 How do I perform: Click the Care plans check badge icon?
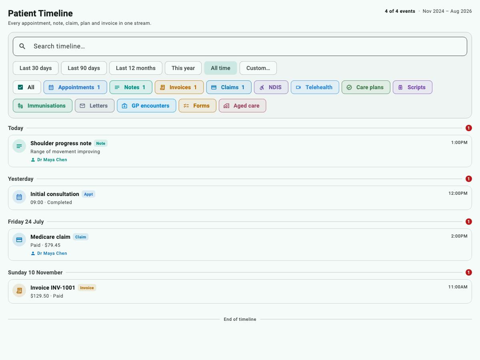[349, 87]
